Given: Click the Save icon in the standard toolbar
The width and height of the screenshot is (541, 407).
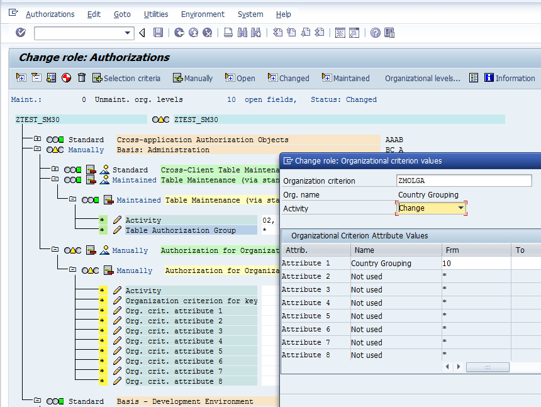Looking at the screenshot, I should click(159, 32).
